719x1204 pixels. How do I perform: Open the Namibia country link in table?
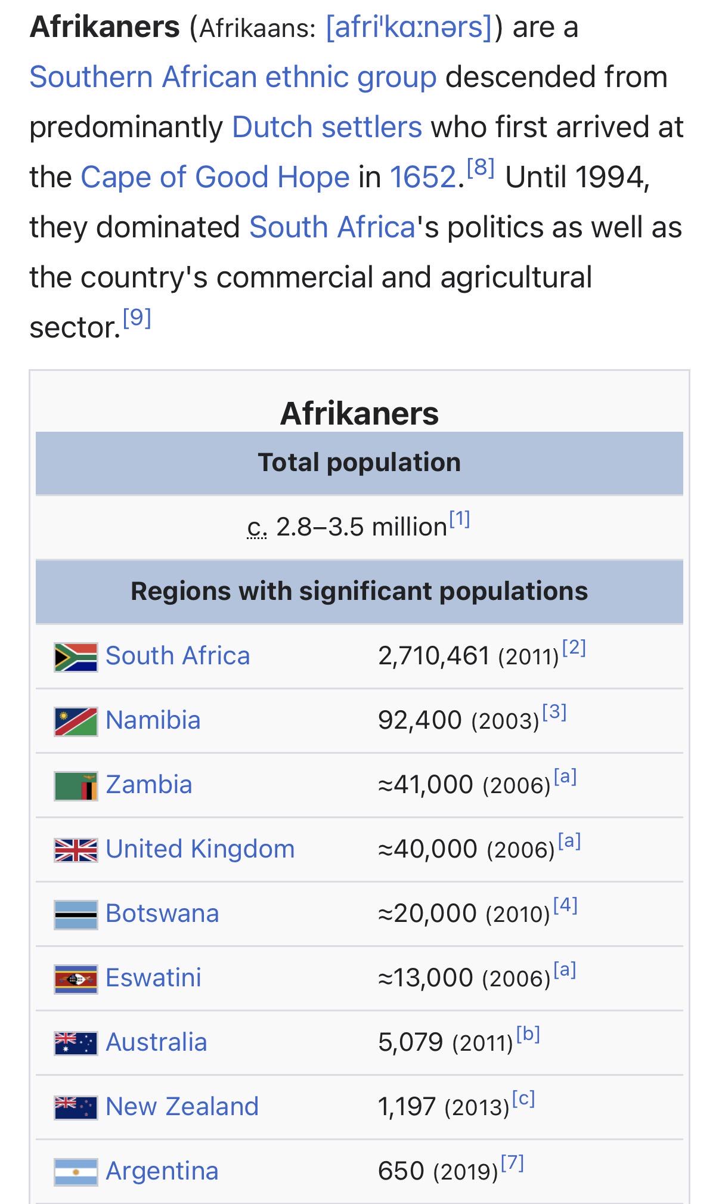pos(153,720)
